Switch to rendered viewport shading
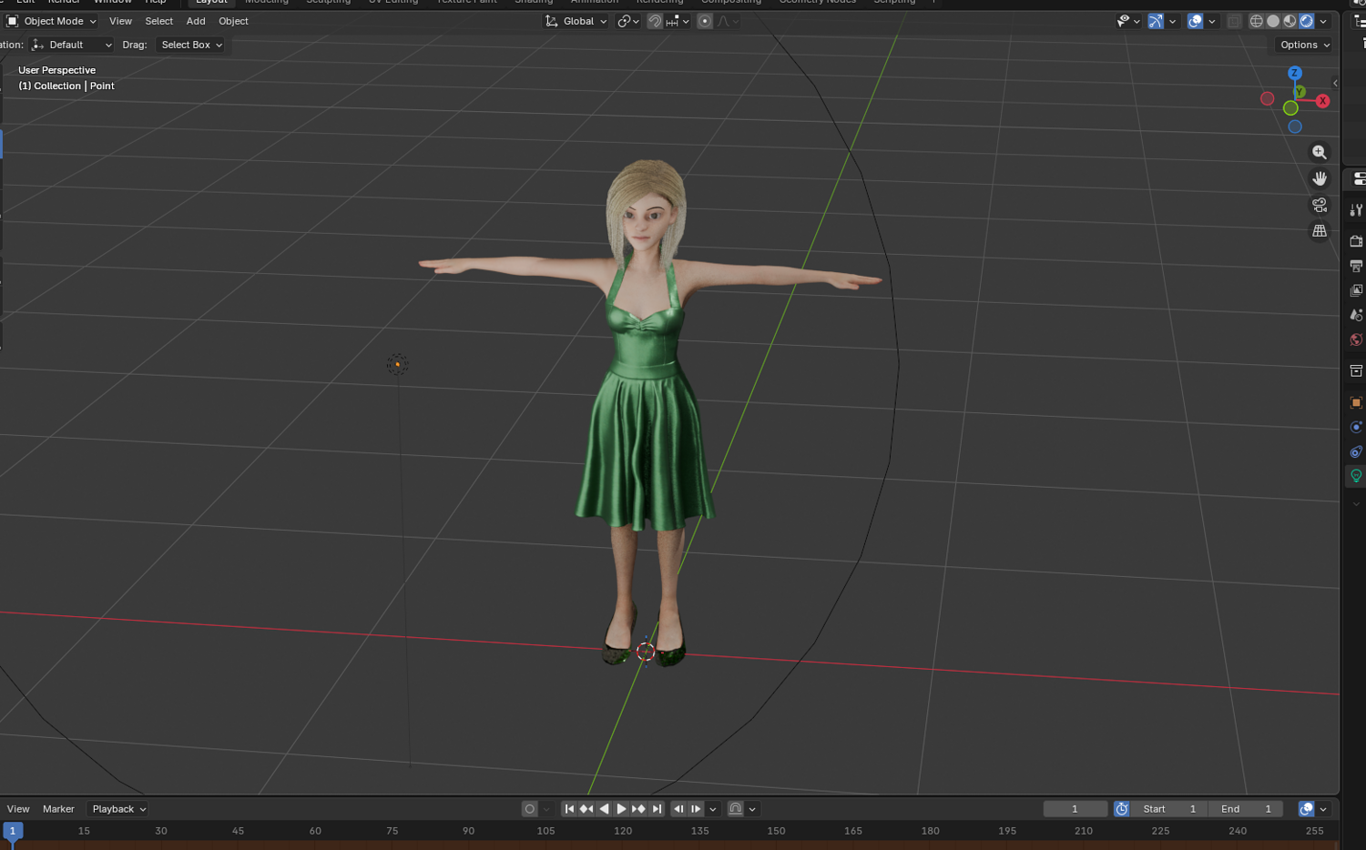Screen dimensions: 1366x850 point(1306,21)
